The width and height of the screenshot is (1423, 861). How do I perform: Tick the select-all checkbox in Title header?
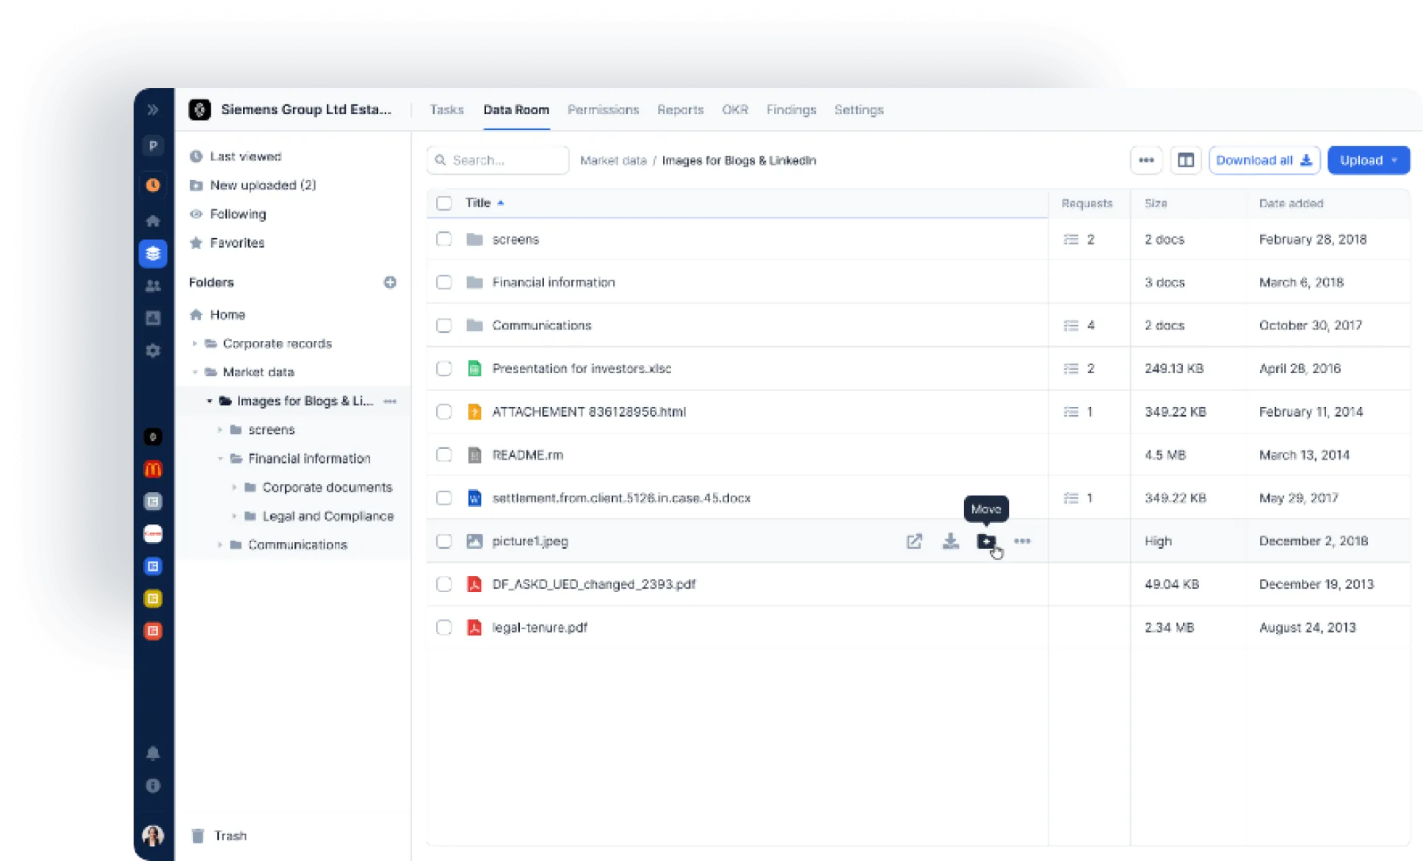[x=443, y=203]
